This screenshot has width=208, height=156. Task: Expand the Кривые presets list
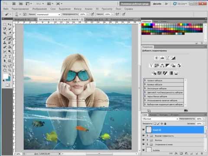[x=145, y=84]
